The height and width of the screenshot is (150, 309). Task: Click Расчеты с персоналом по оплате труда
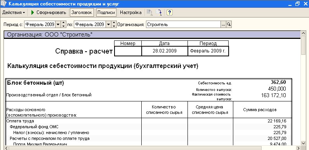pyautogui.click(x=50, y=138)
